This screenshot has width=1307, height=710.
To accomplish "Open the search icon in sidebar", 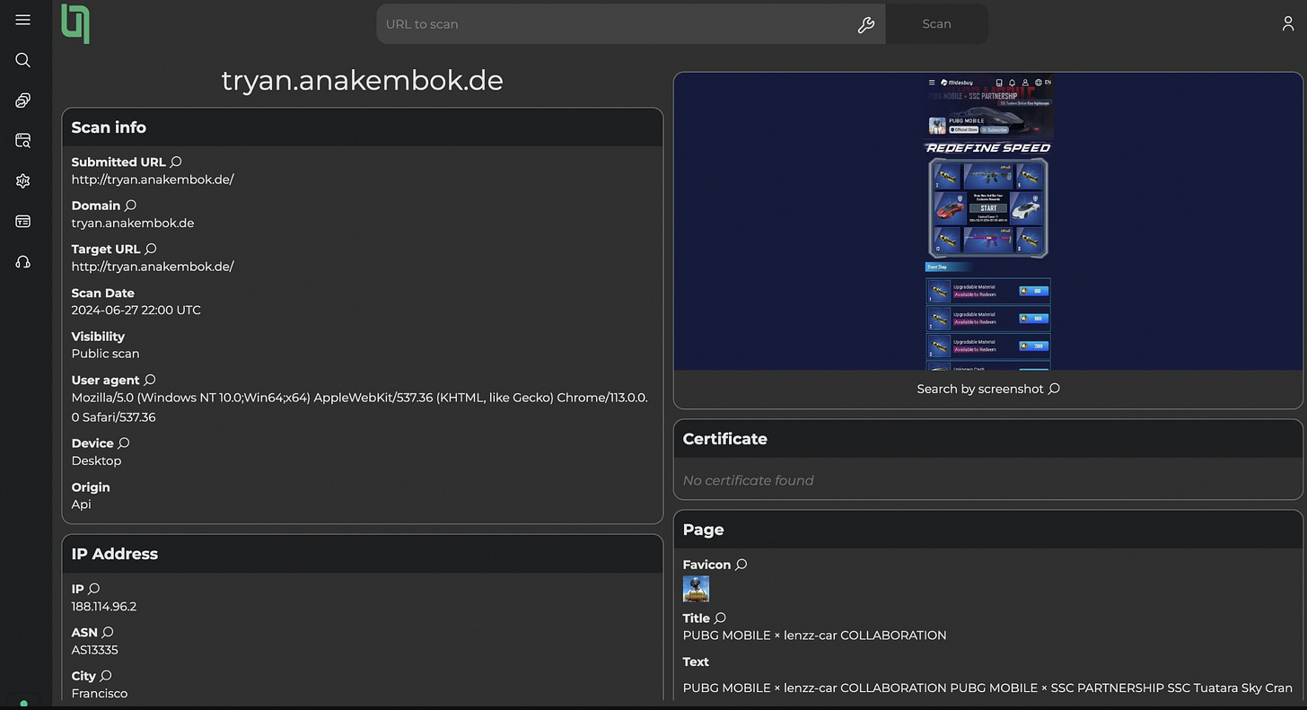I will tap(23, 60).
